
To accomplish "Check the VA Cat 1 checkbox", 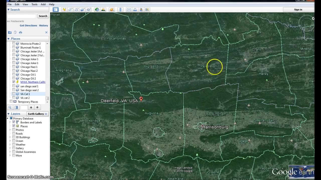I will (x=14, y=94).
